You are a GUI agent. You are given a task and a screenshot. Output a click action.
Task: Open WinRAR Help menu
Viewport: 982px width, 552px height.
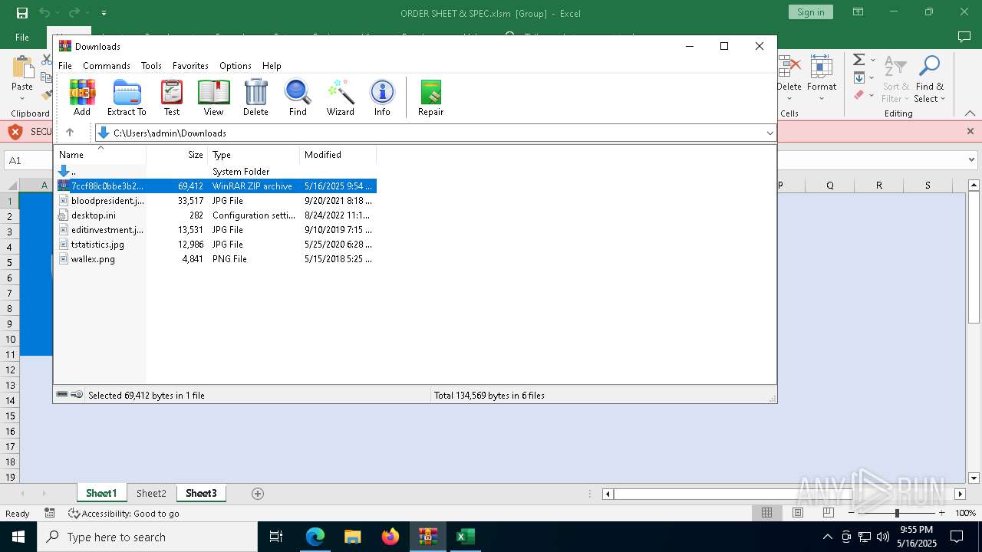click(x=272, y=66)
